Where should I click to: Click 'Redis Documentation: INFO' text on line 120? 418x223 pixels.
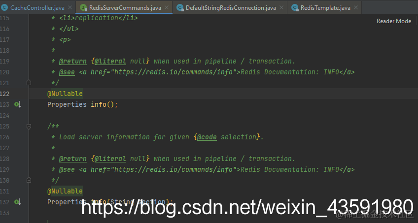(x=290, y=72)
